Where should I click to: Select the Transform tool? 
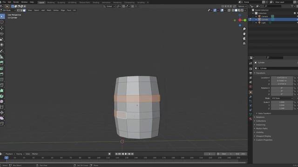[x=2, y=45]
